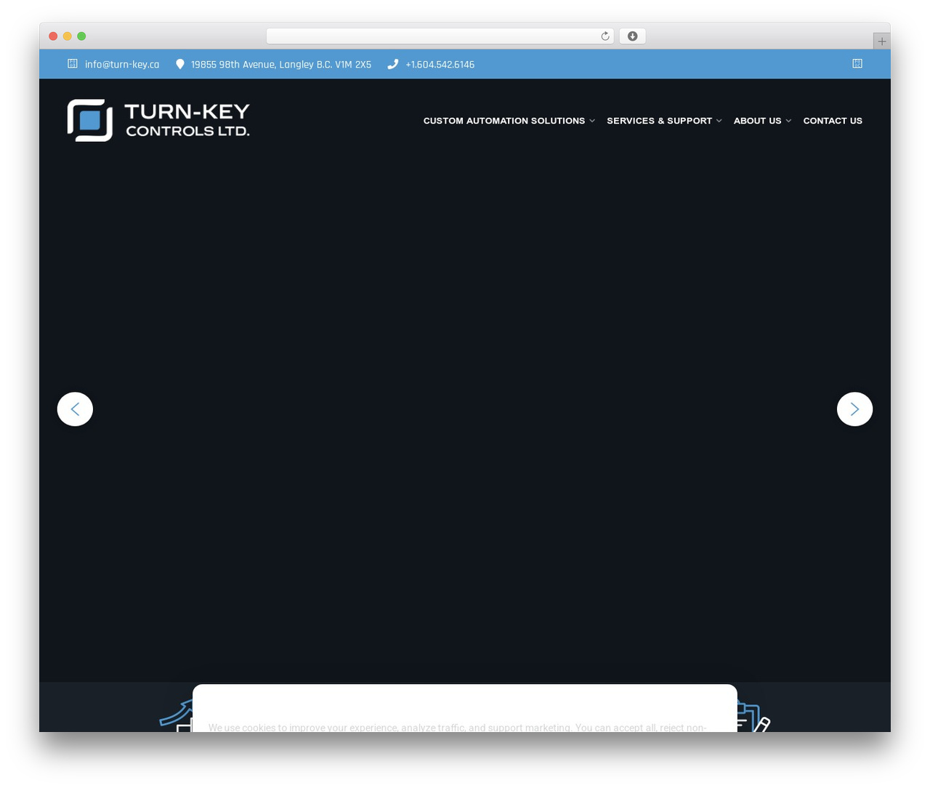The height and width of the screenshot is (788, 930).
Task: Click the email envelope icon in top bar
Action: point(73,64)
